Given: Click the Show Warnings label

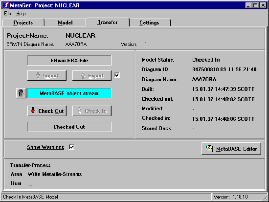Looking at the screenshot, I should 45,147.
